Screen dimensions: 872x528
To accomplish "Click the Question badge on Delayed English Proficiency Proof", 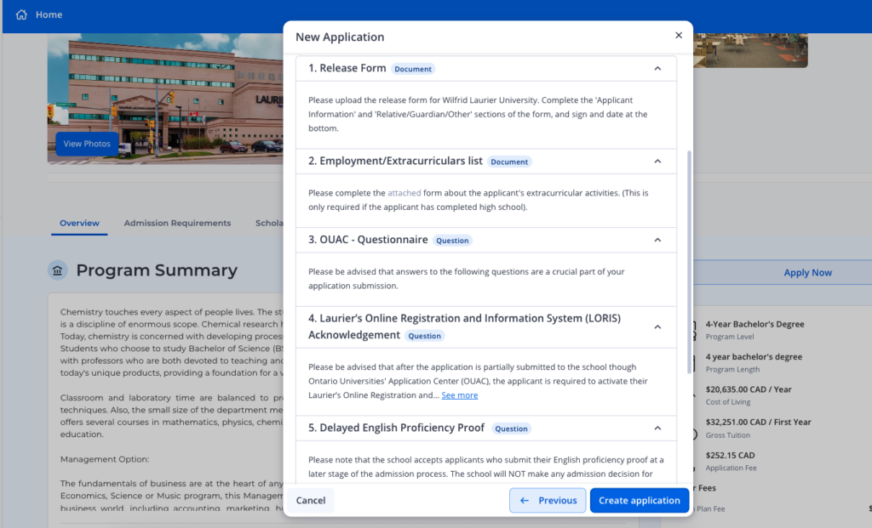I will [x=511, y=429].
